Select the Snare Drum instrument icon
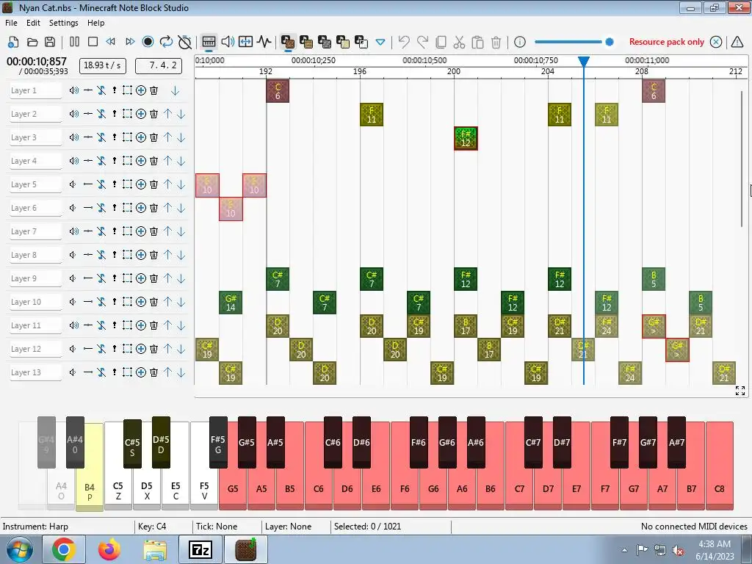Image resolution: width=752 pixels, height=564 pixels. [x=342, y=42]
